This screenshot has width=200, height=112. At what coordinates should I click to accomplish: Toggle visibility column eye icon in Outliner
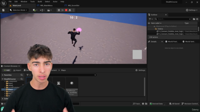[x=149, y=23]
